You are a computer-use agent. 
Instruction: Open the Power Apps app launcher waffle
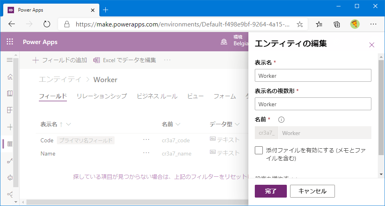point(10,42)
